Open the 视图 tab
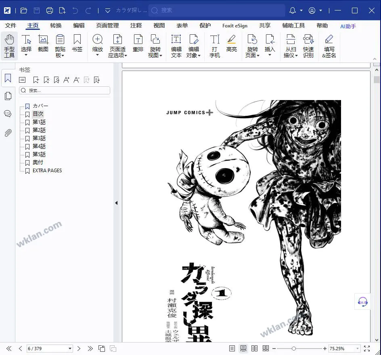 point(159,25)
